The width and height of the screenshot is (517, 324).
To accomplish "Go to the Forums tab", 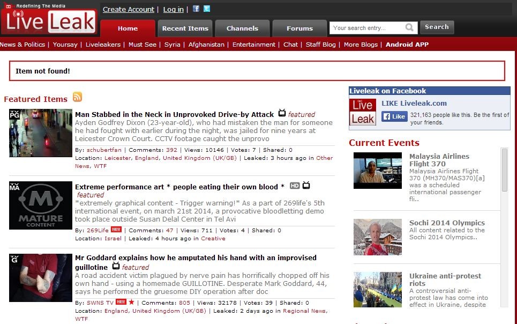I will click(299, 28).
